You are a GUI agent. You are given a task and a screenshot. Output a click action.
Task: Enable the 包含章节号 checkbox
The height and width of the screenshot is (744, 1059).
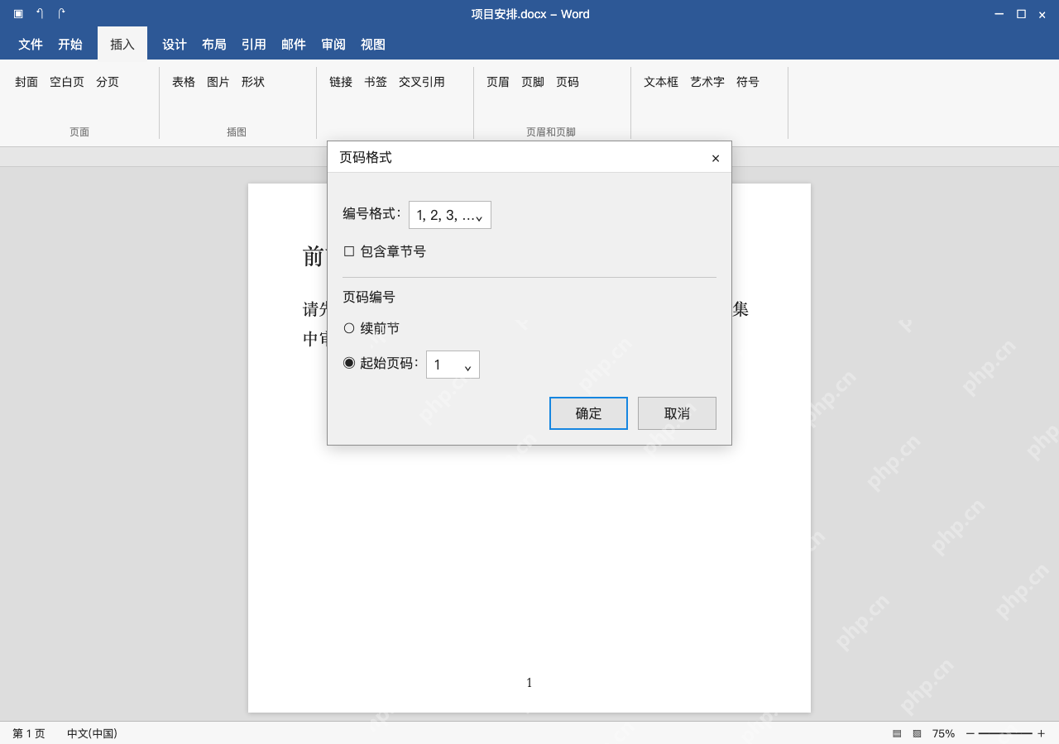click(349, 251)
